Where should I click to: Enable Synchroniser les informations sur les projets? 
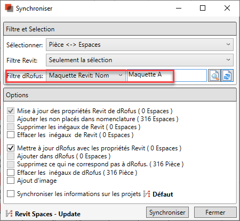11,193
